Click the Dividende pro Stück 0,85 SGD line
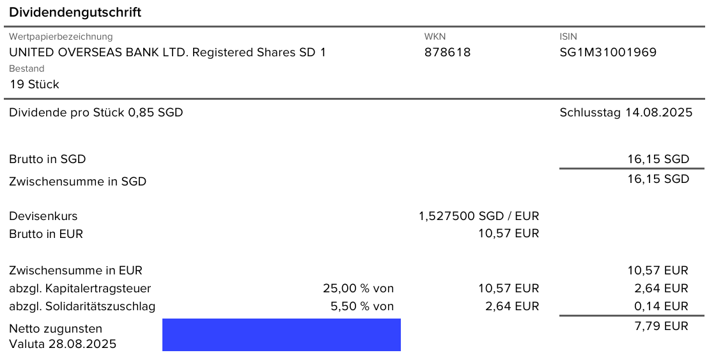This screenshot has width=716, height=355. coord(96,113)
